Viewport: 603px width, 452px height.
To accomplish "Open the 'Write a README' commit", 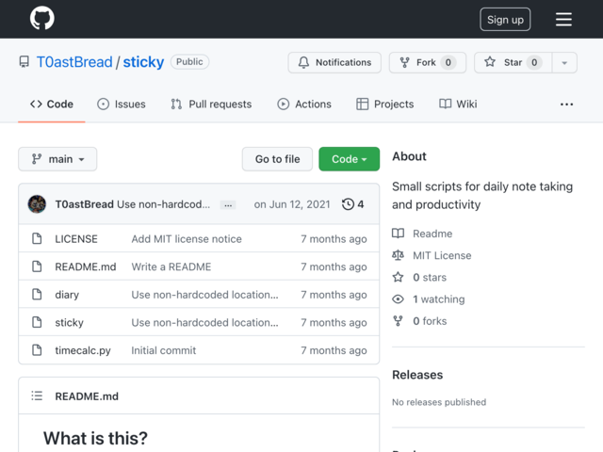I will (x=171, y=266).
